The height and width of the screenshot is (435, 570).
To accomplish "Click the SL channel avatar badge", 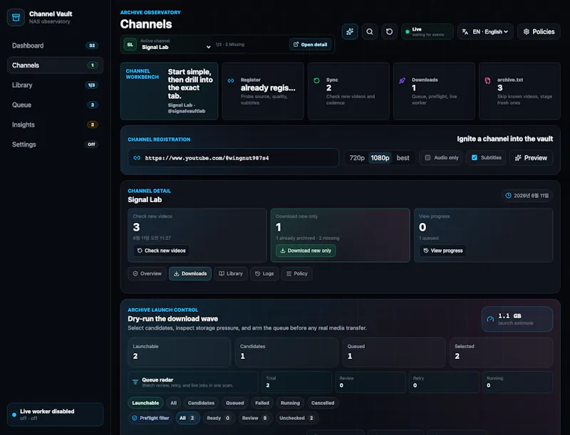I will point(130,45).
